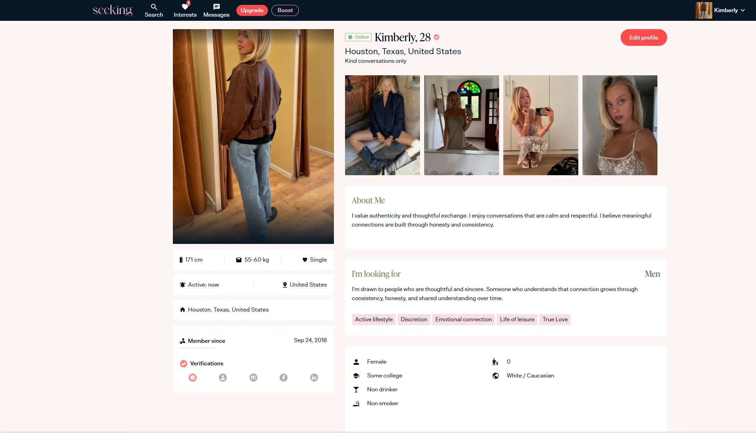Click the profile person verification badge
This screenshot has width=756, height=433.
[223, 377]
